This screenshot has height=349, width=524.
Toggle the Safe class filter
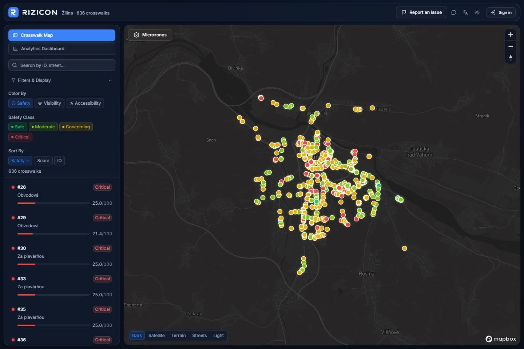(17, 127)
